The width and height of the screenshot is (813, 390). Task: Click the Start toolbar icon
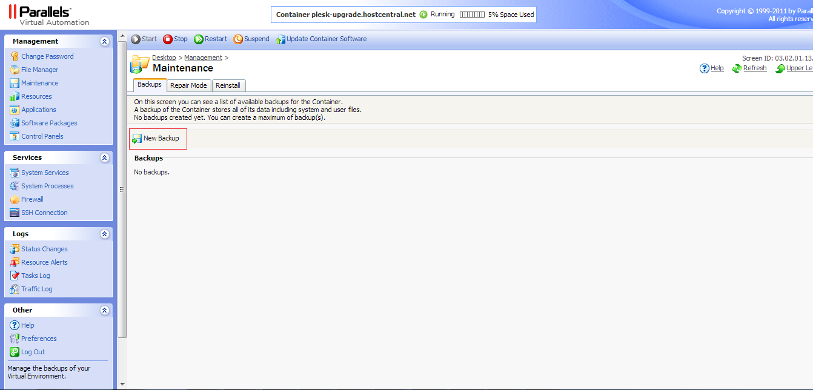tap(136, 39)
